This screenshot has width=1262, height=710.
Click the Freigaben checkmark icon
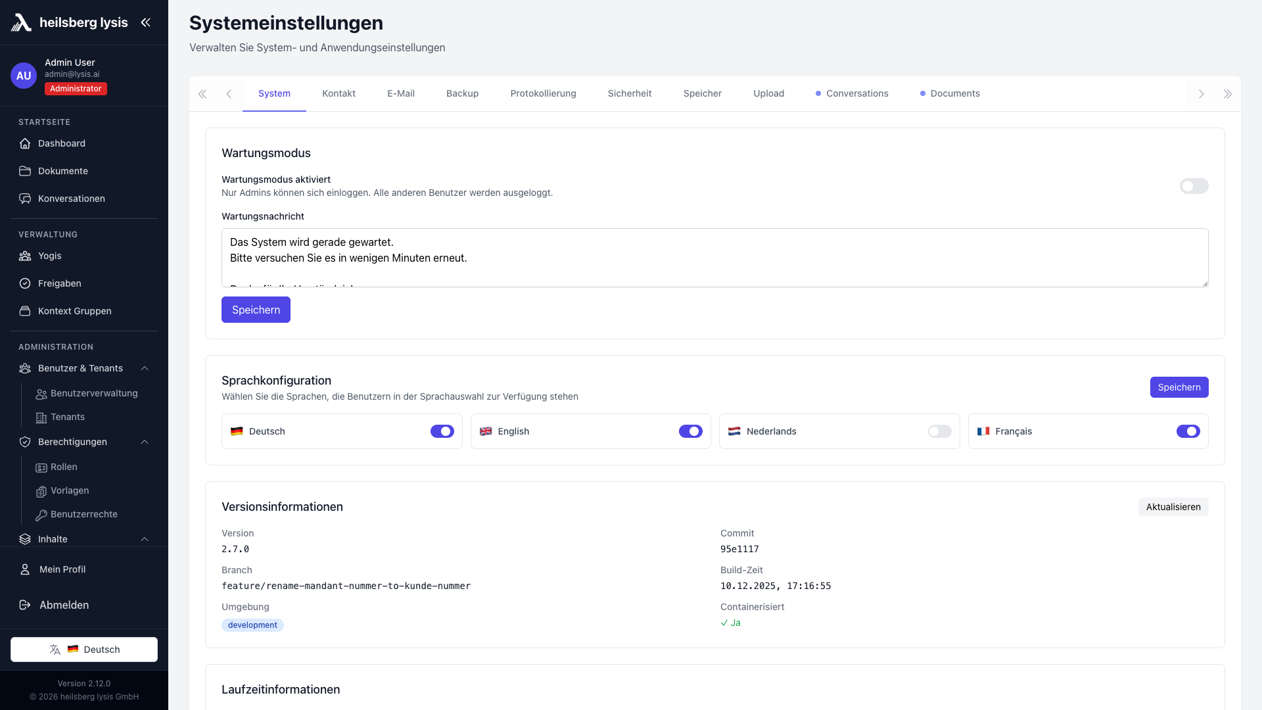25,283
